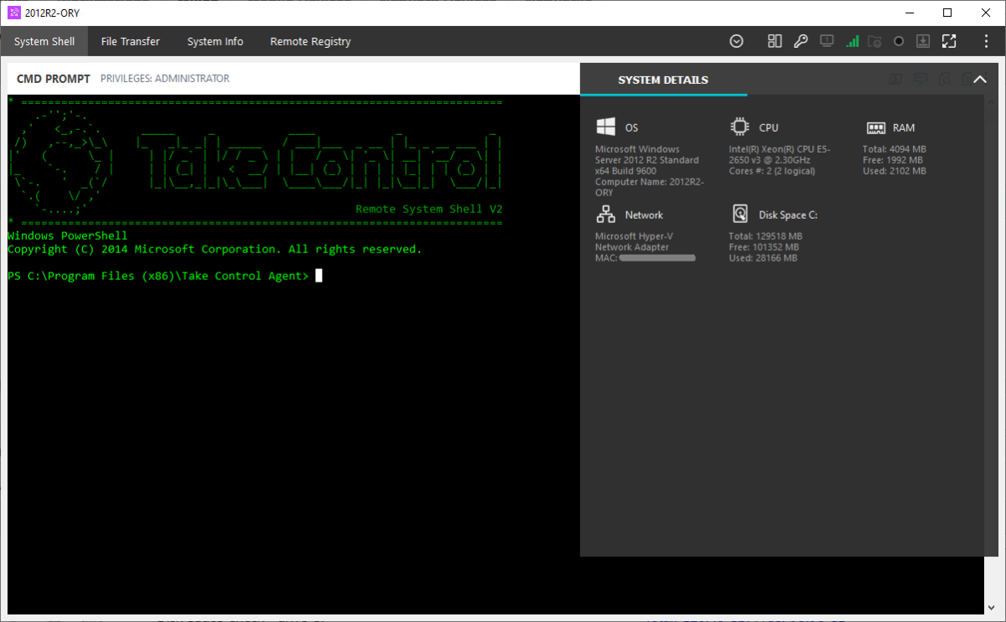Expand the circular chevron dropdown in toolbar
Viewport: 1006px width, 622px height.
click(736, 40)
